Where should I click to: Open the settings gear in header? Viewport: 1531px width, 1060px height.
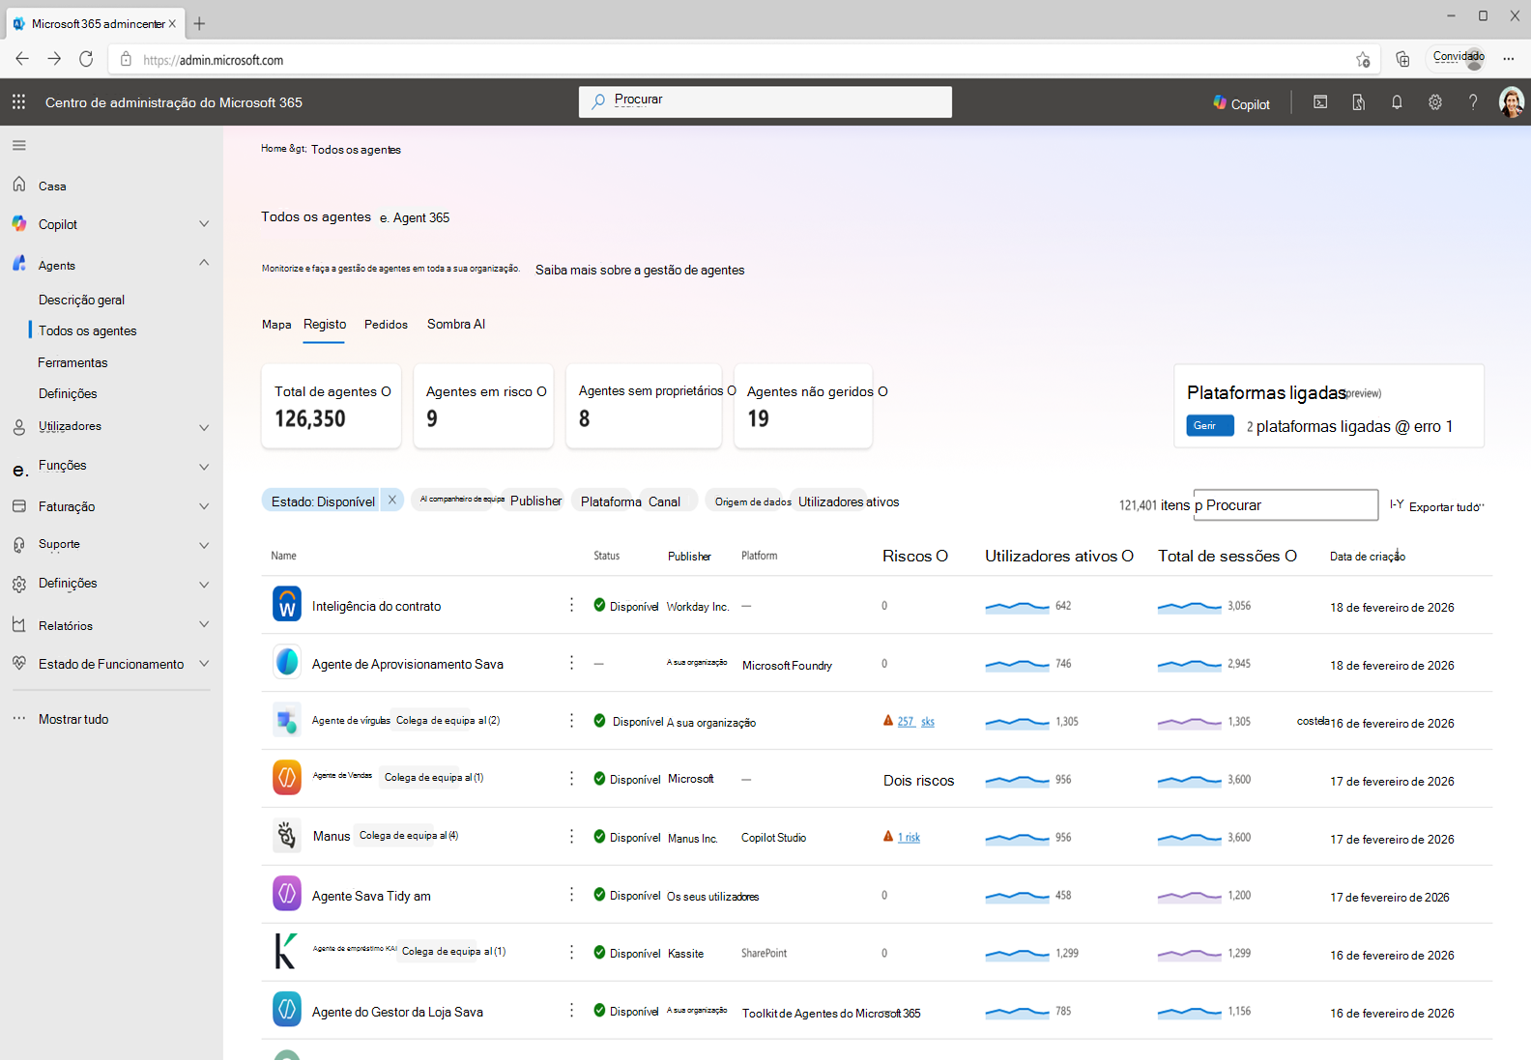[1435, 101]
